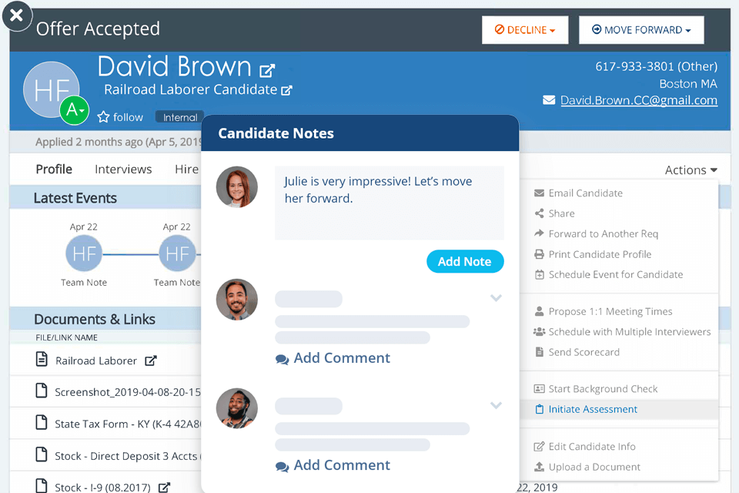
Task: Open Stock - Direct Deposit 3 Accts document
Action: tap(128, 456)
